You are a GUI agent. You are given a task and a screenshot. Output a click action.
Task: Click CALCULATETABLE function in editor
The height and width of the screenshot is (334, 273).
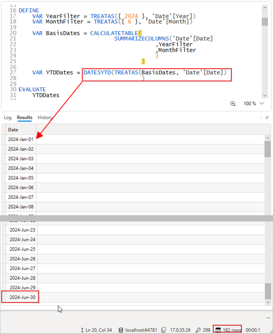click(x=114, y=33)
